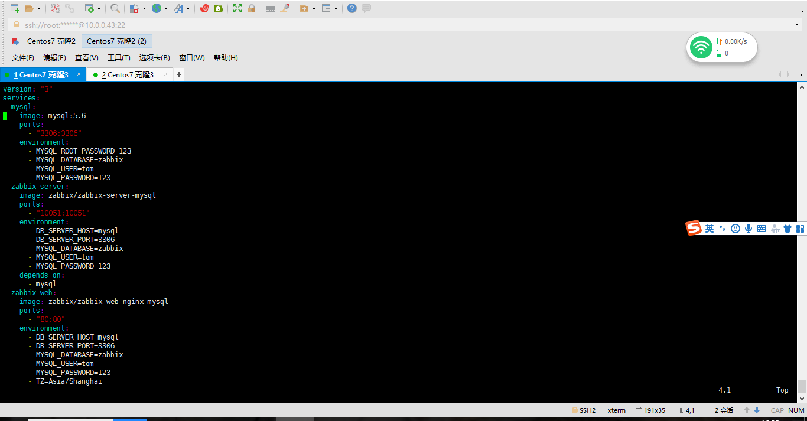Close tab 1 Centos7 克隆3
The image size is (807, 421).
[x=79, y=74]
